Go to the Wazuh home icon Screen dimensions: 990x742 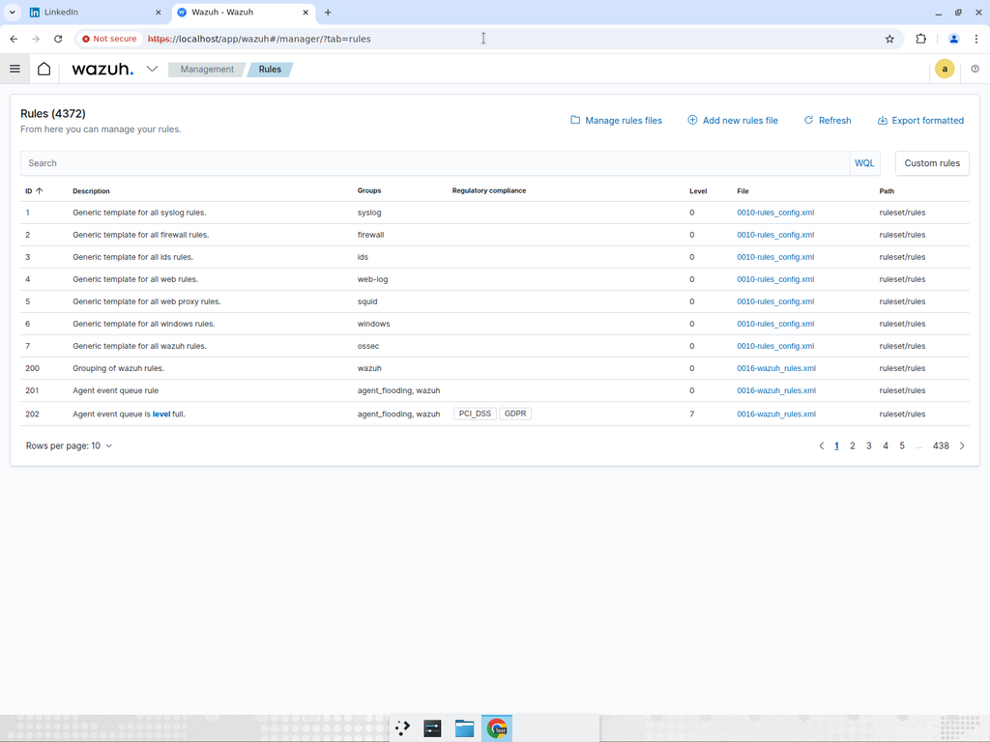(44, 69)
